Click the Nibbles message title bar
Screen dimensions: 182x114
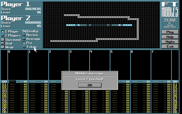click(90, 74)
